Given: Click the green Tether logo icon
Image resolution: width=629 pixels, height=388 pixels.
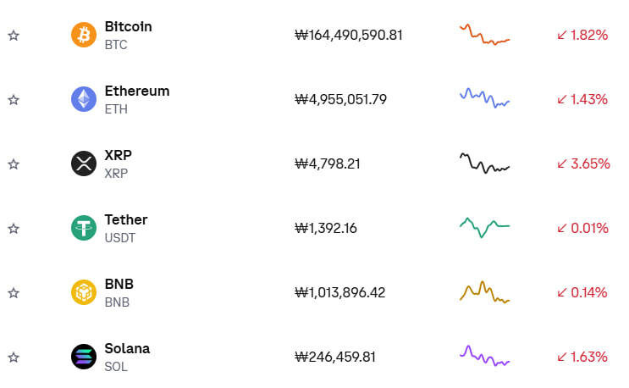Looking at the screenshot, I should coord(84,228).
